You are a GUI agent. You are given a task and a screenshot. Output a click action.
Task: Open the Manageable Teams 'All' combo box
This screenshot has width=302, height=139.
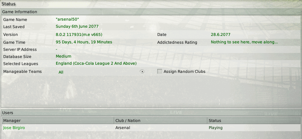100,72
